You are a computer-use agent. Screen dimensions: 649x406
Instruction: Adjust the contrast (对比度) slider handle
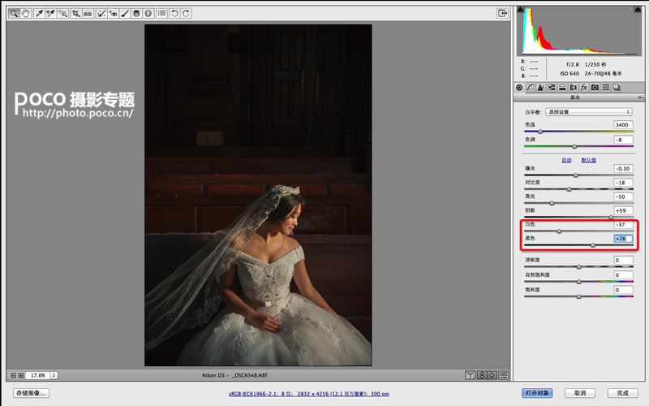click(569, 189)
